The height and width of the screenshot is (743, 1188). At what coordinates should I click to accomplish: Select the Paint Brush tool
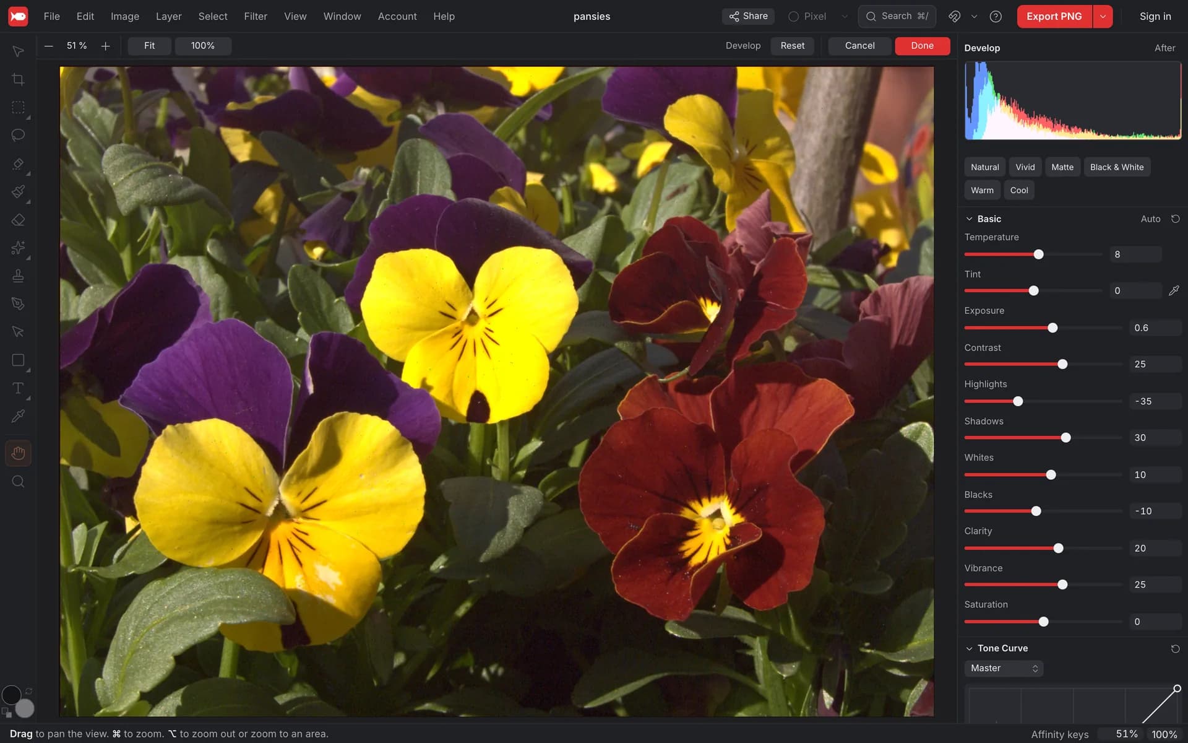coord(18,191)
